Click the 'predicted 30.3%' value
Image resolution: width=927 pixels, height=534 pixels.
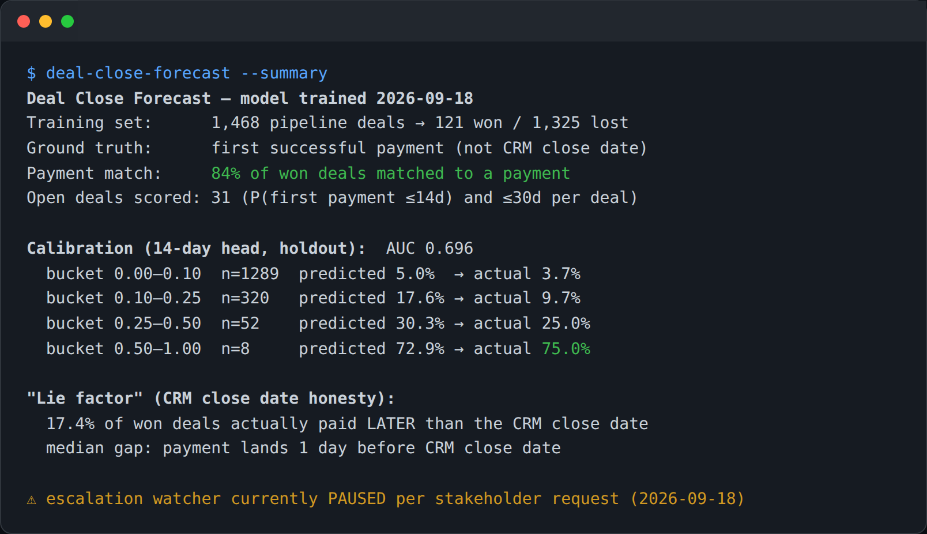pyautogui.click(x=371, y=324)
